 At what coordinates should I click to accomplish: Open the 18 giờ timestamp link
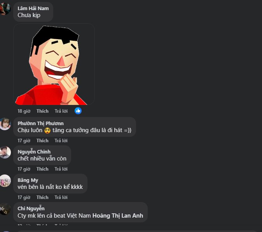(x=24, y=111)
